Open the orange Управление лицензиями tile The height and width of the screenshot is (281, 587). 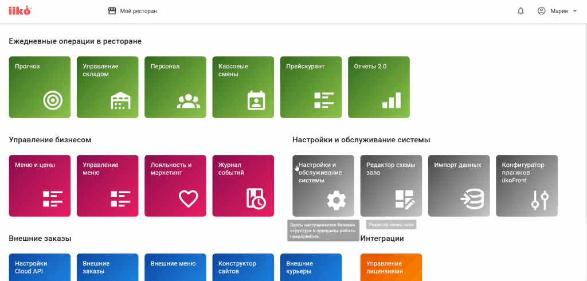tap(391, 267)
